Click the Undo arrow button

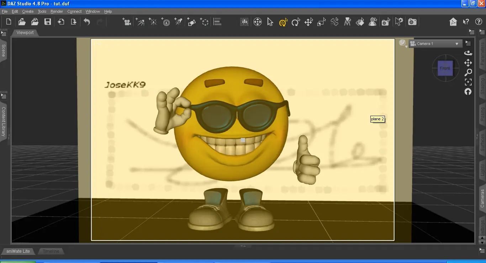[x=87, y=22]
